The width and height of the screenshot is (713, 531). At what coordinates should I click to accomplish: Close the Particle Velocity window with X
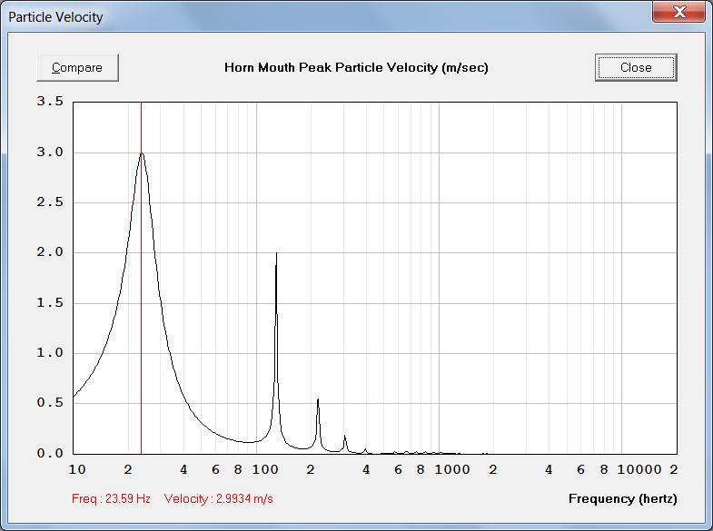click(x=678, y=12)
